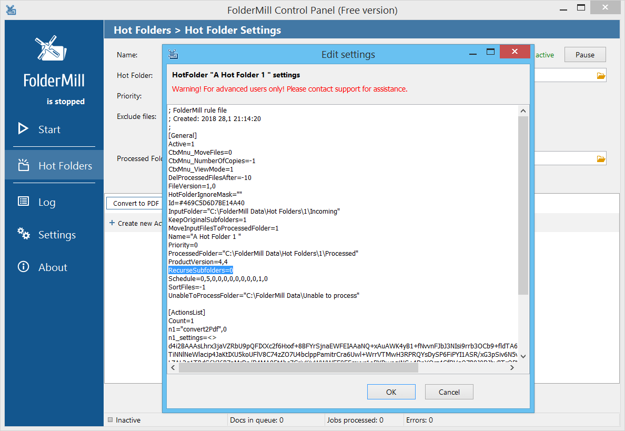Click the Jobs processed status entry
625x431 pixels.
pos(355,420)
